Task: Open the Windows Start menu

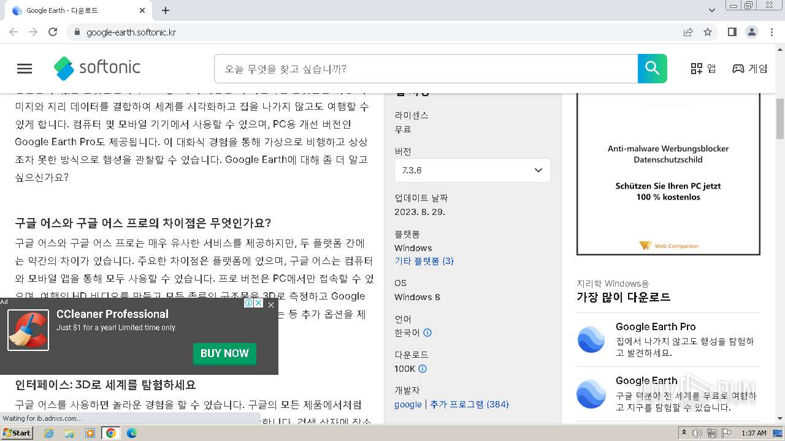Action: click(17, 432)
